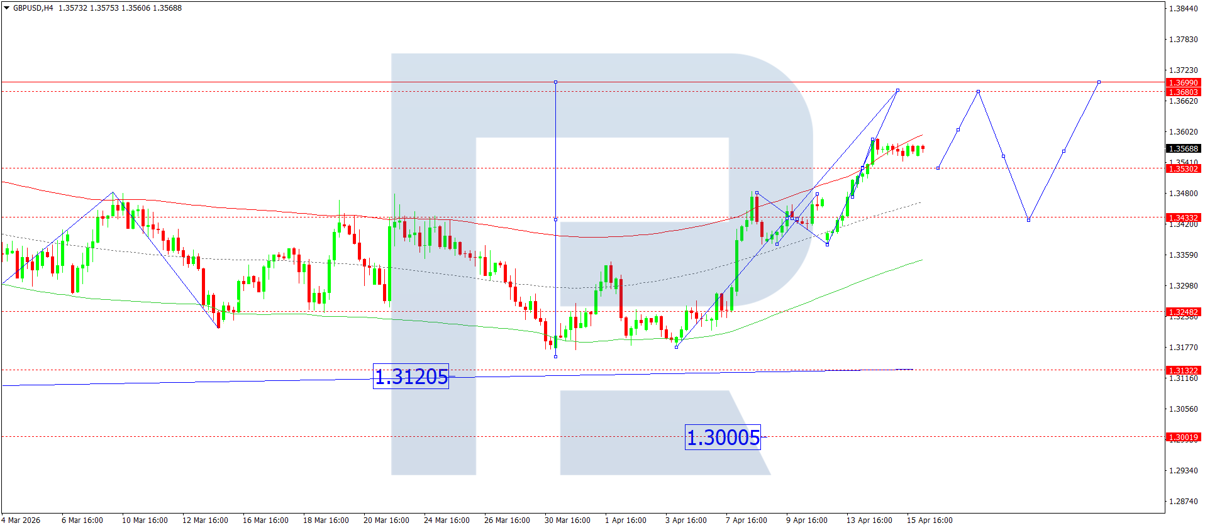The image size is (1205, 528).
Task: Select the 1.30005 blue price text label
Action: tap(723, 437)
